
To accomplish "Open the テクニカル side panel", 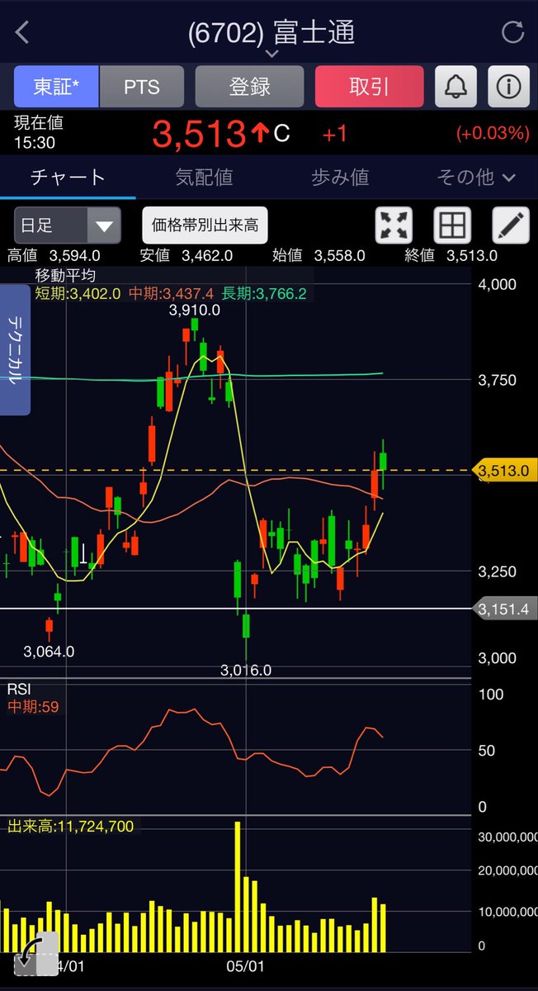I will tap(15, 349).
